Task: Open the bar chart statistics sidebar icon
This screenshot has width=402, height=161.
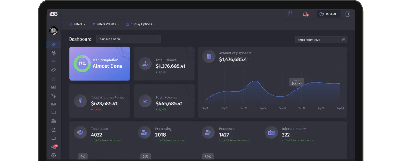Action: coord(54,87)
